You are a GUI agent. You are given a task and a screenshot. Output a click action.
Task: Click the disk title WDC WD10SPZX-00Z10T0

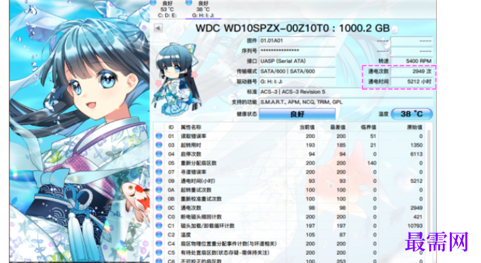tap(292, 29)
